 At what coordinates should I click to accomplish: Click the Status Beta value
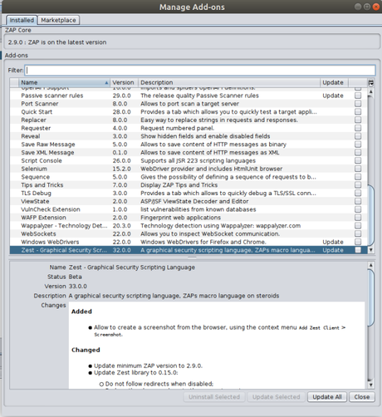tap(76, 277)
